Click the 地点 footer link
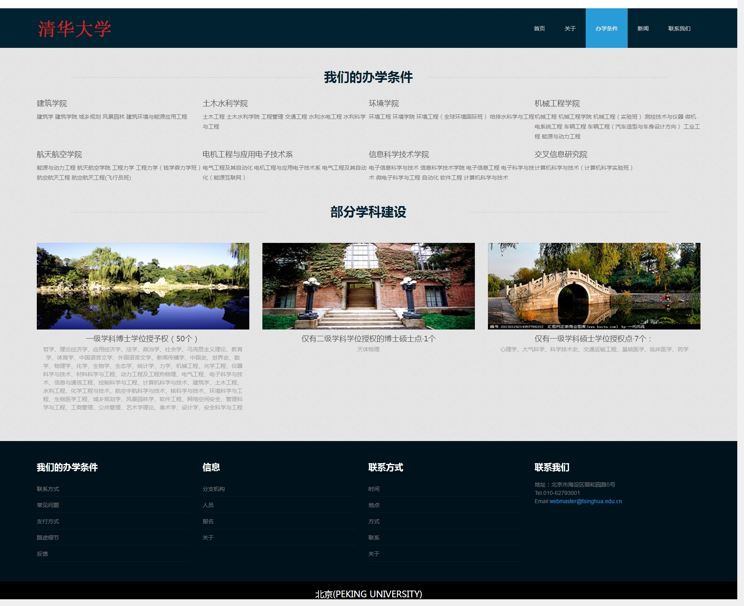Image resolution: width=744 pixels, height=606 pixels. pos(374,505)
